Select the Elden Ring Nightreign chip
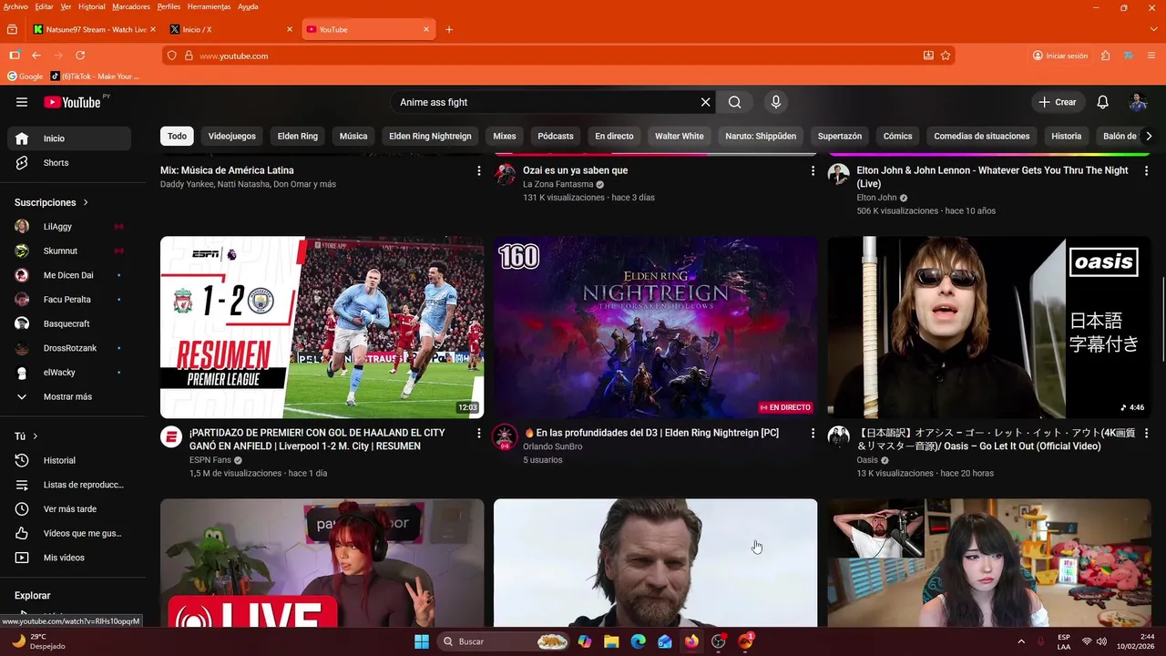 pyautogui.click(x=430, y=136)
